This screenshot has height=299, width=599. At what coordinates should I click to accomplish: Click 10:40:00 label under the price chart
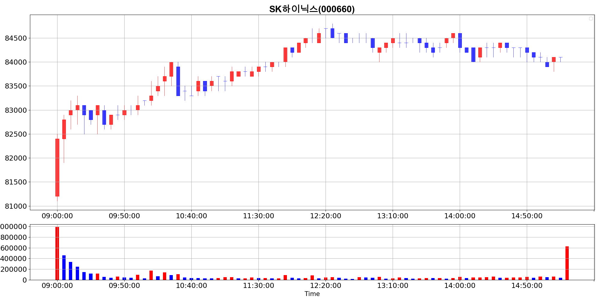point(191,216)
